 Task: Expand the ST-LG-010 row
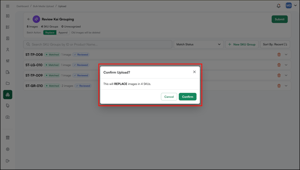coord(286,65)
